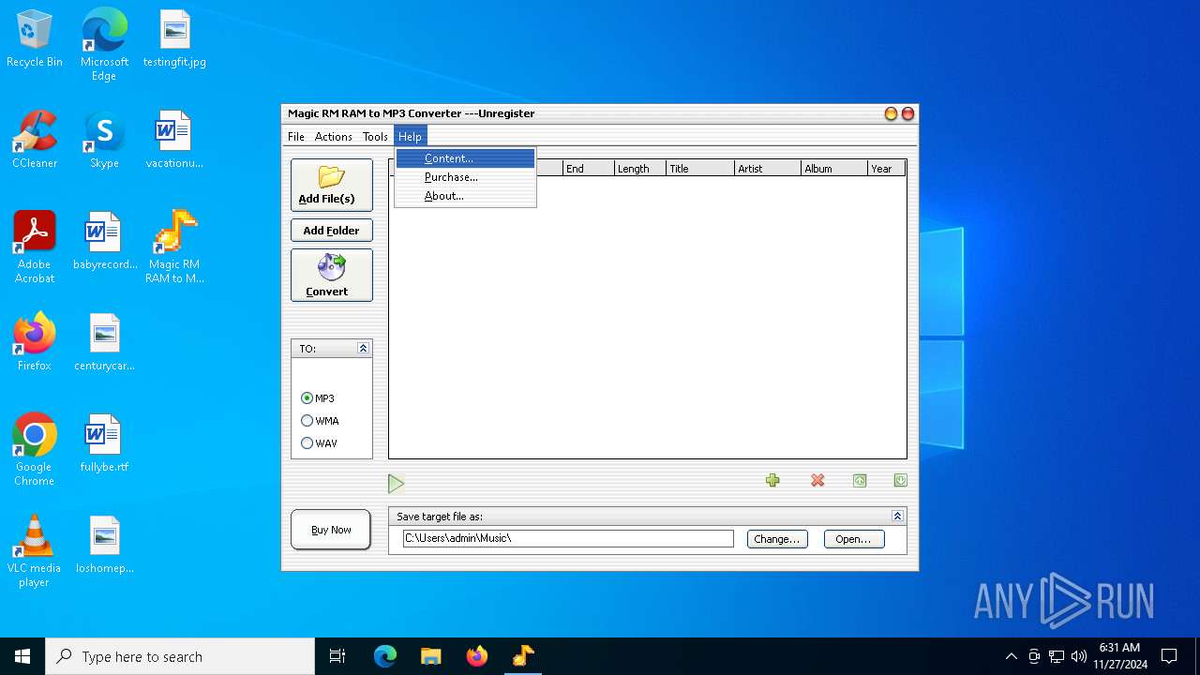Click the green move down icon
Image resolution: width=1200 pixels, height=675 pixels.
900,480
